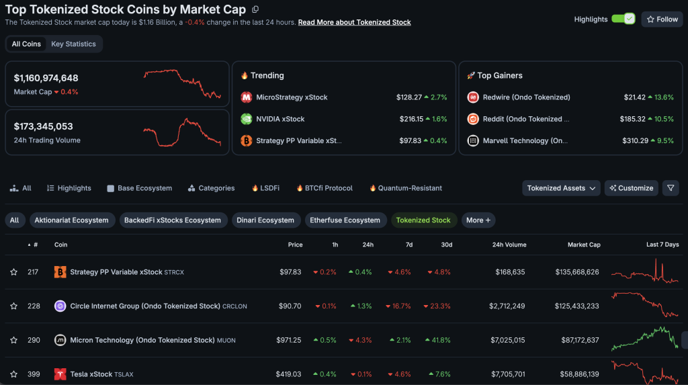
Task: Open the Read More about Tokenized Stock link
Action: click(x=354, y=22)
